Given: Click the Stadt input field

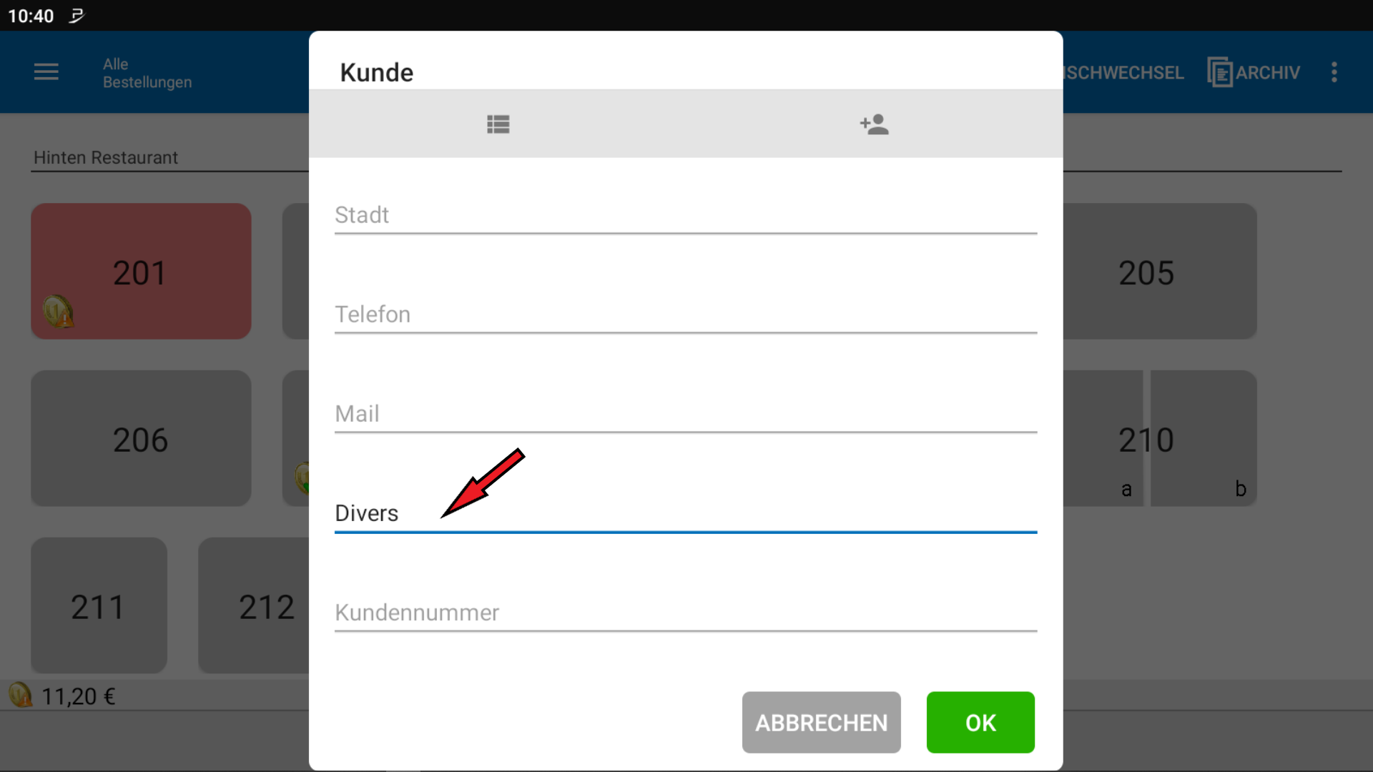Looking at the screenshot, I should 685,214.
